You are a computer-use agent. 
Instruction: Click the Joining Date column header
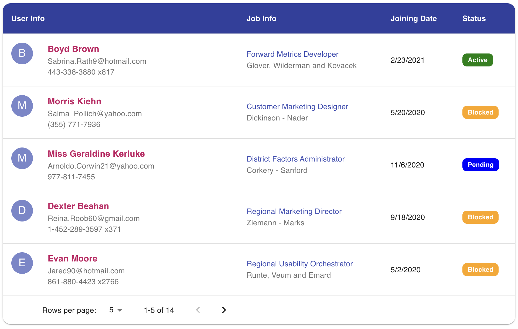click(414, 18)
